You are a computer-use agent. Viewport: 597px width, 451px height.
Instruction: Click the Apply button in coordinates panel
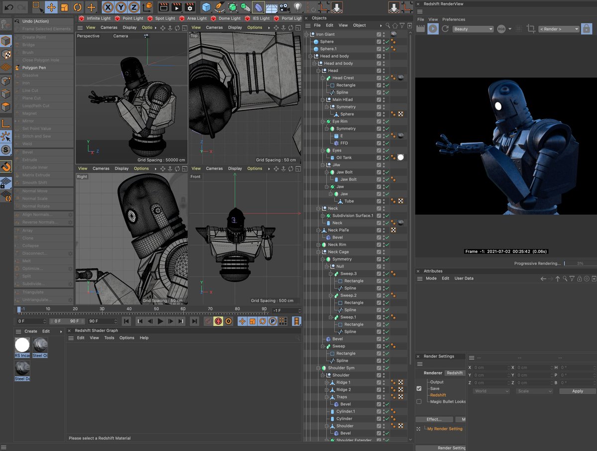pos(578,391)
